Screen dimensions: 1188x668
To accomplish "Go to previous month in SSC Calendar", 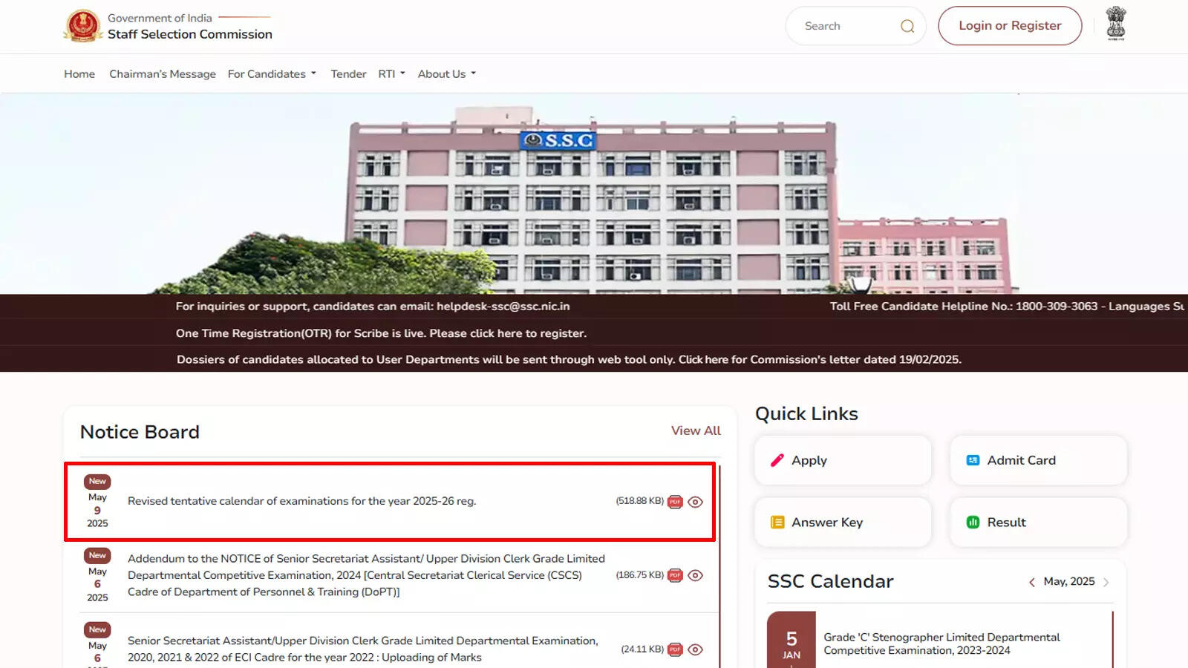I will pos(1031,582).
